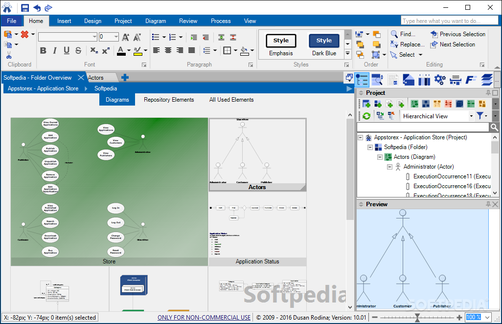Click the Cut scissors icon
This screenshot has width=502, height=324.
pyautogui.click(x=9, y=55)
